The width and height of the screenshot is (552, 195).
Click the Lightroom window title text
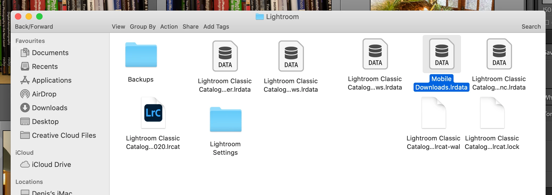click(282, 17)
